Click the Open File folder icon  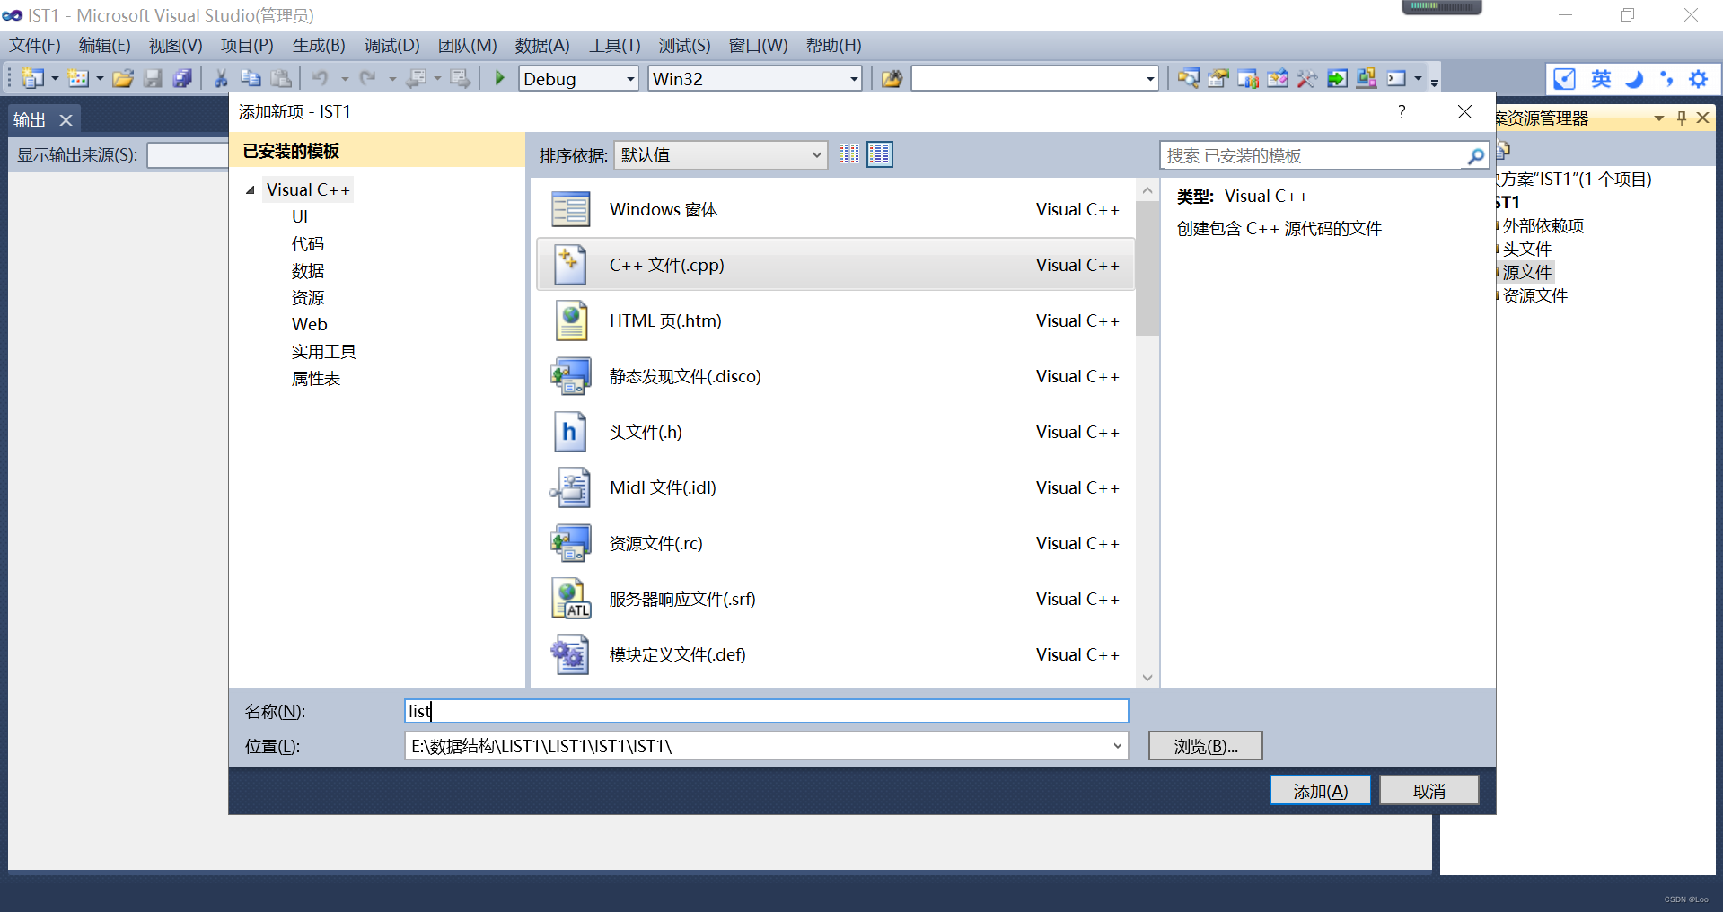click(x=123, y=79)
